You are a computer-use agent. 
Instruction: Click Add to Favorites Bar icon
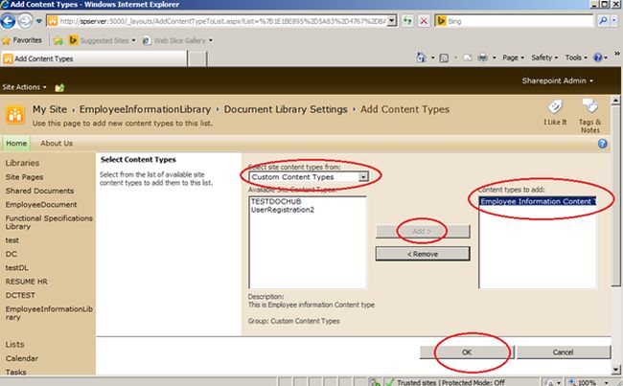click(x=58, y=40)
